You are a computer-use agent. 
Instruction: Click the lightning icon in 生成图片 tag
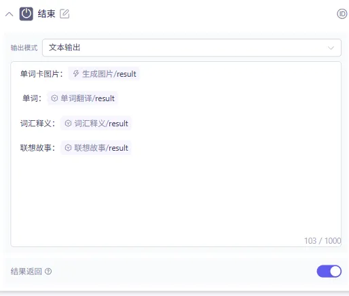point(76,73)
